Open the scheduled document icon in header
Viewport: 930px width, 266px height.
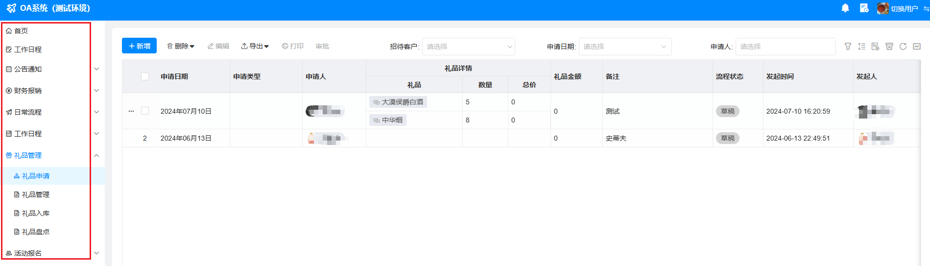tap(864, 8)
